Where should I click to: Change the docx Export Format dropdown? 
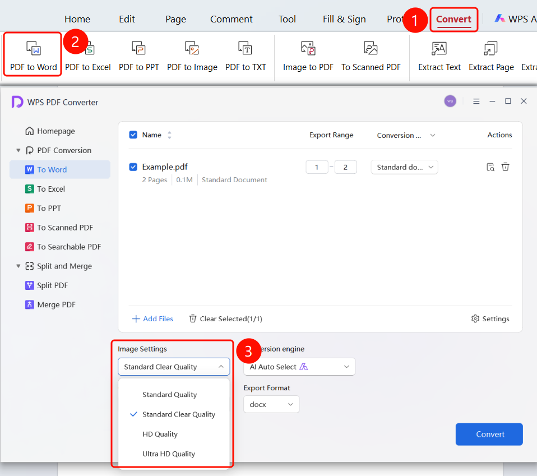(271, 404)
